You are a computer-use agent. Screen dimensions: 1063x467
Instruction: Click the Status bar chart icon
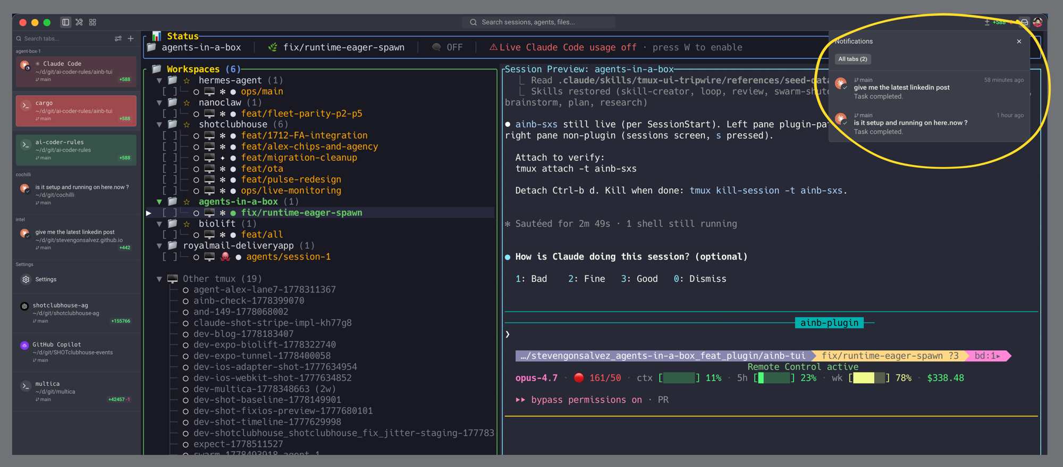pyautogui.click(x=156, y=36)
